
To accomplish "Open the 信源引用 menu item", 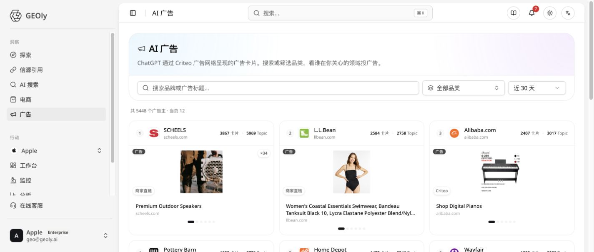I will pos(56,70).
